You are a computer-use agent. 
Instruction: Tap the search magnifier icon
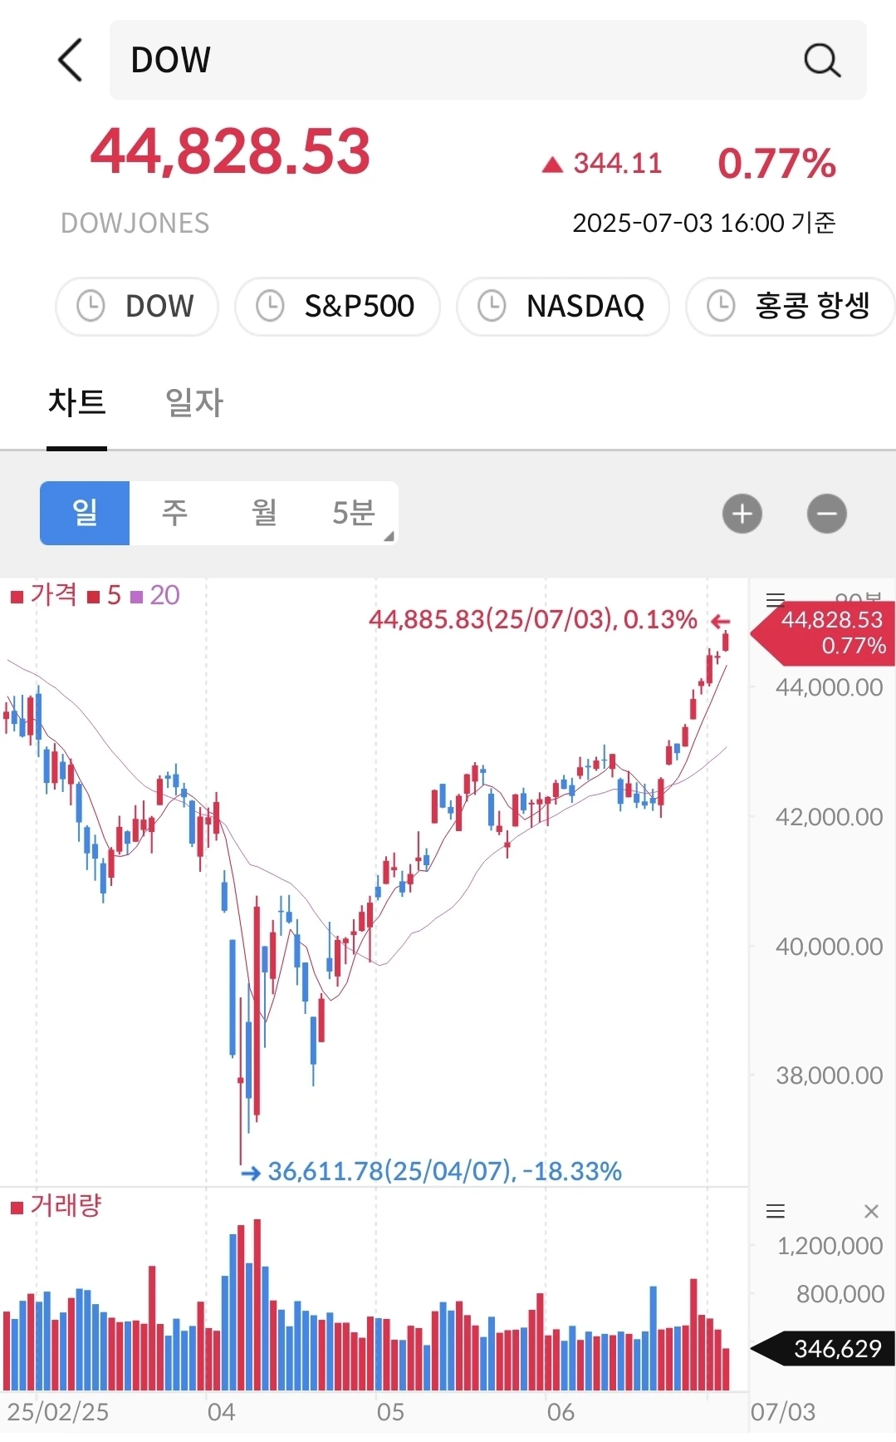click(x=822, y=60)
